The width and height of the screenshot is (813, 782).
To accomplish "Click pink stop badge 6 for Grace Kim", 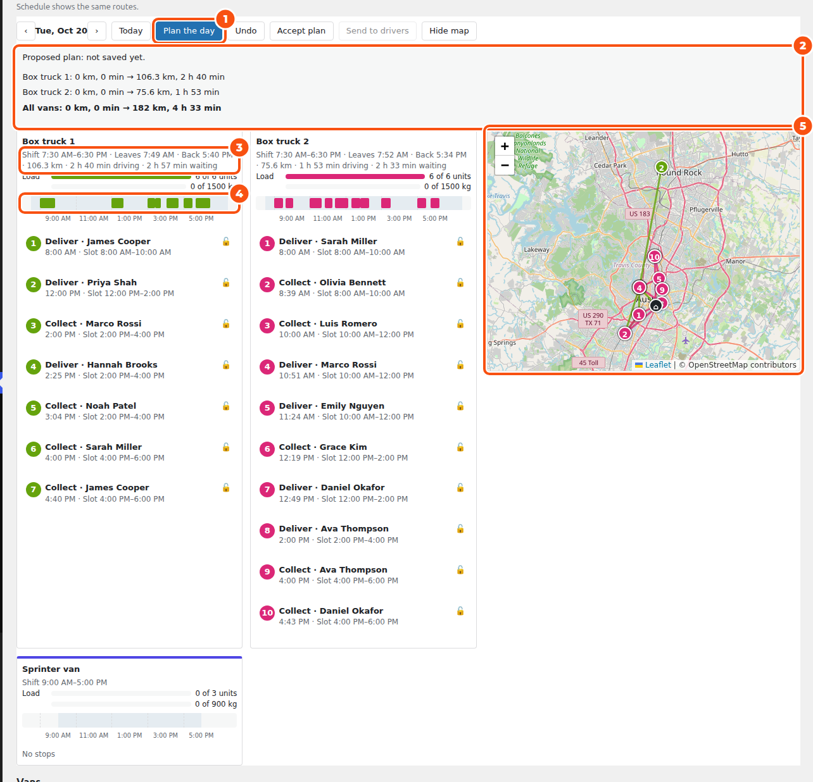I will (x=267, y=449).
